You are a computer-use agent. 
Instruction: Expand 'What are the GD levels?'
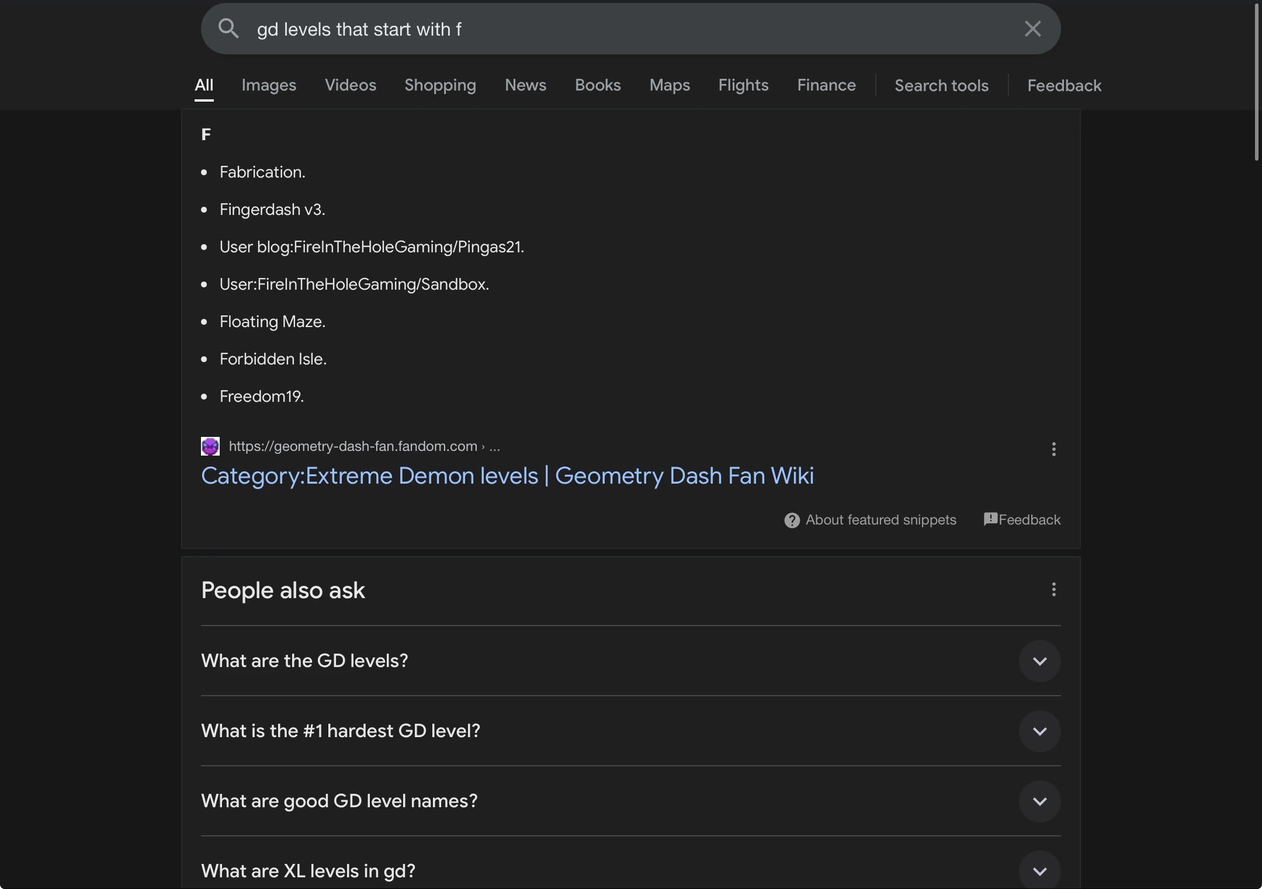1039,661
